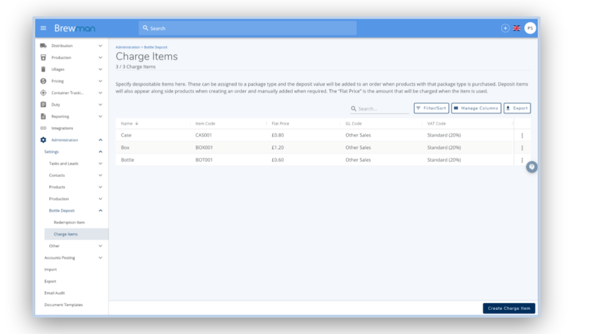Click Create Charge Item button
Image resolution: width=594 pixels, height=334 pixels.
[x=509, y=308]
